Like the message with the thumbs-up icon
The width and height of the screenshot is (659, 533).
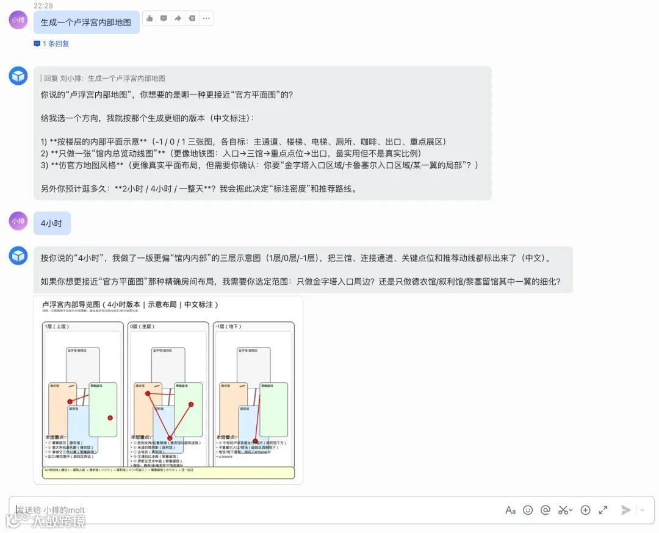(149, 18)
